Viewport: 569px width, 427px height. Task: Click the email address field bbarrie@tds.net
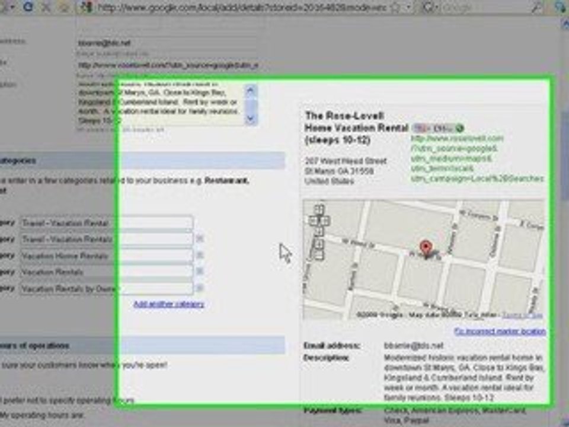point(167,43)
